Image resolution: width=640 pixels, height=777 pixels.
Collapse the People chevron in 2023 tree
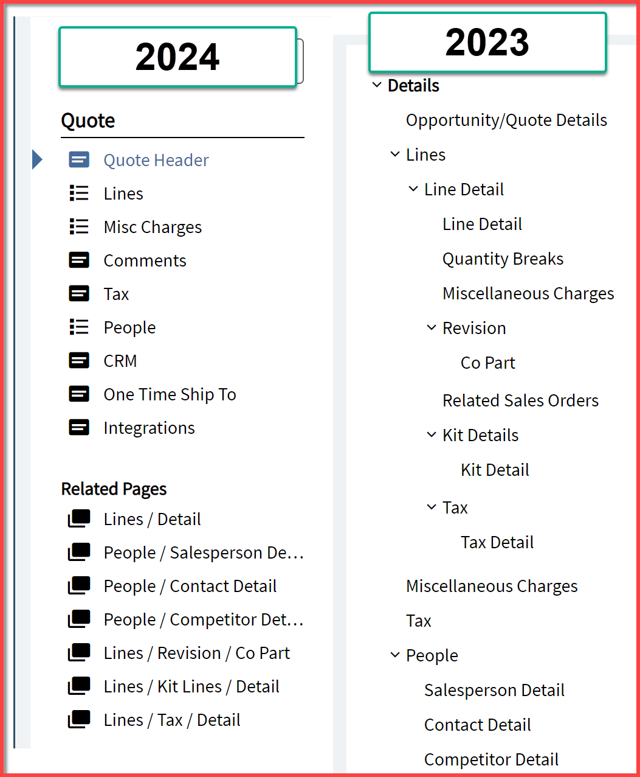pyautogui.click(x=395, y=656)
